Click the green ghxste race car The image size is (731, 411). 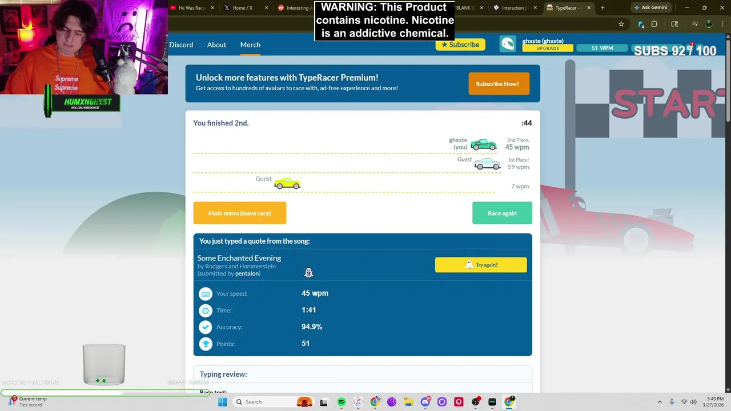tap(484, 144)
